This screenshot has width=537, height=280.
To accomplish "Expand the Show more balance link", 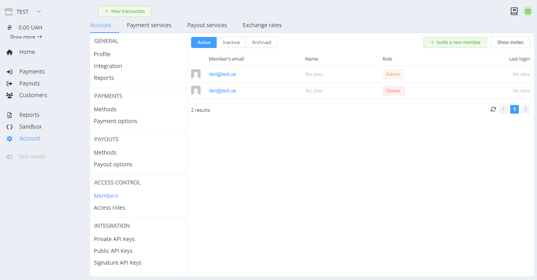I will coord(26,37).
